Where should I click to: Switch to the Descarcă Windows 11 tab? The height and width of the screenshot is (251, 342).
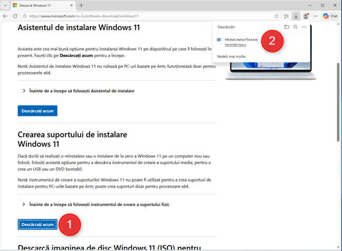coord(43,5)
